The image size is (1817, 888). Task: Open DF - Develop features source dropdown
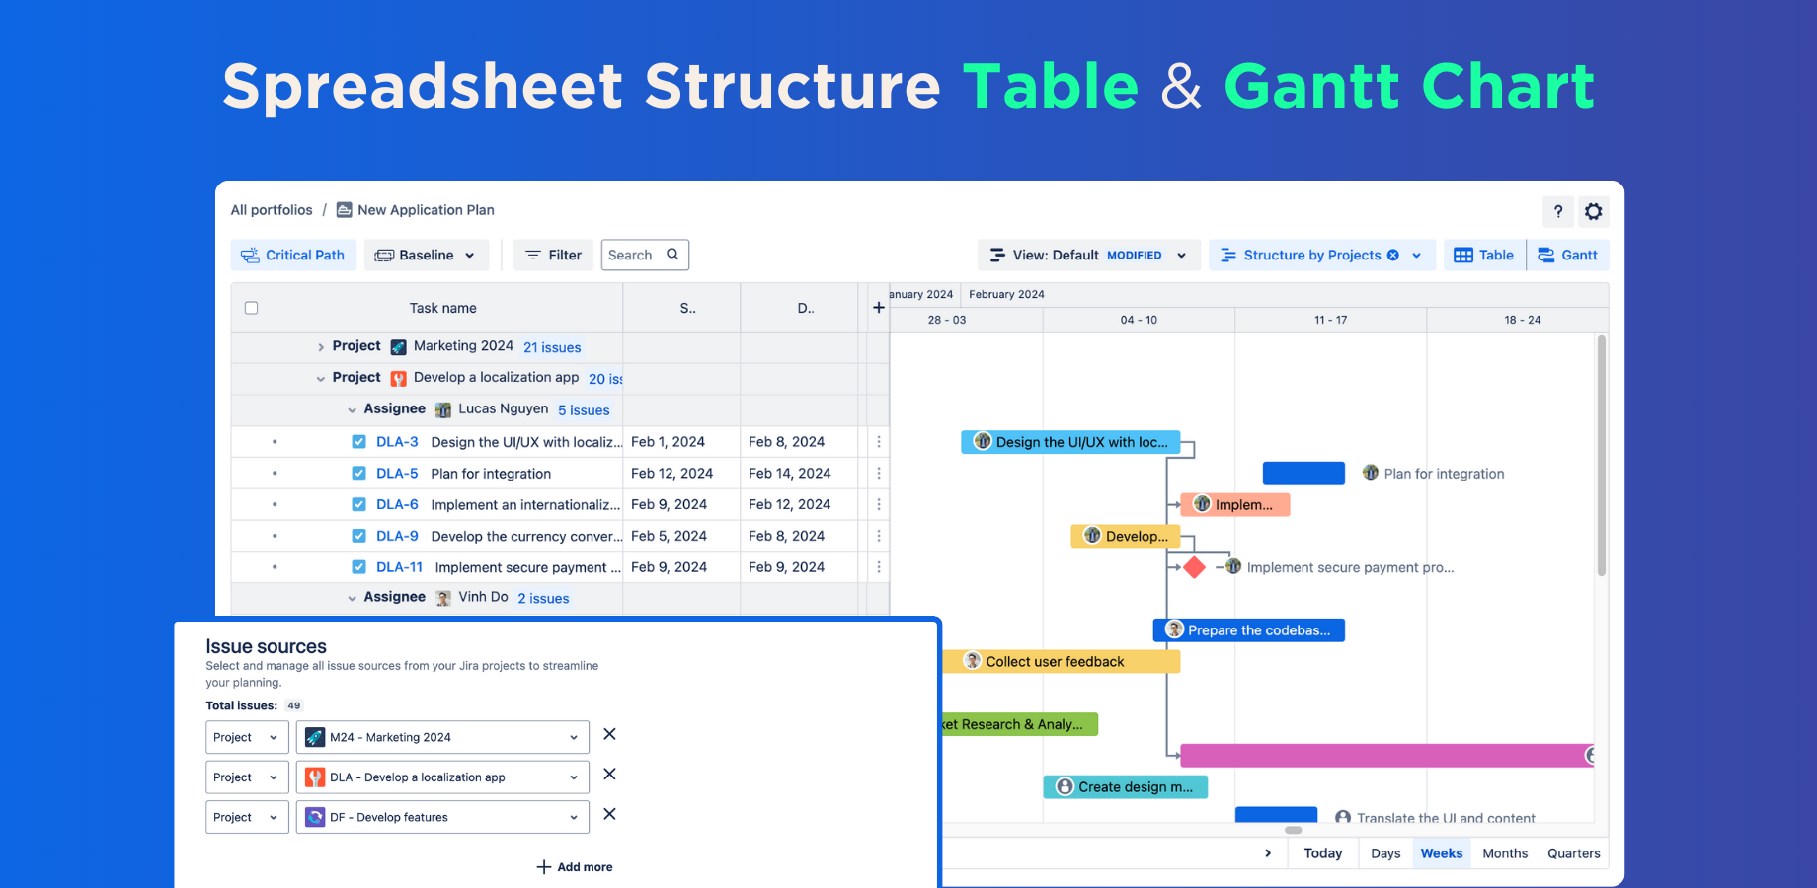[442, 817]
